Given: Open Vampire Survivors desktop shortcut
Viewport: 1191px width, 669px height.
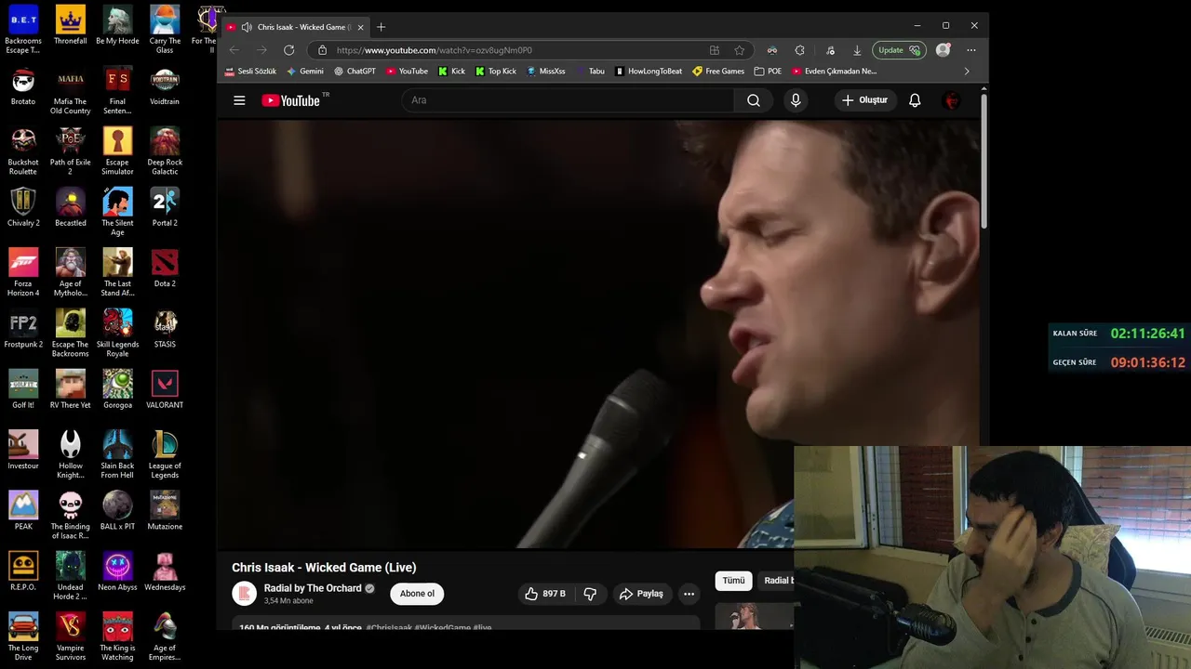Looking at the screenshot, I should pyautogui.click(x=71, y=637).
